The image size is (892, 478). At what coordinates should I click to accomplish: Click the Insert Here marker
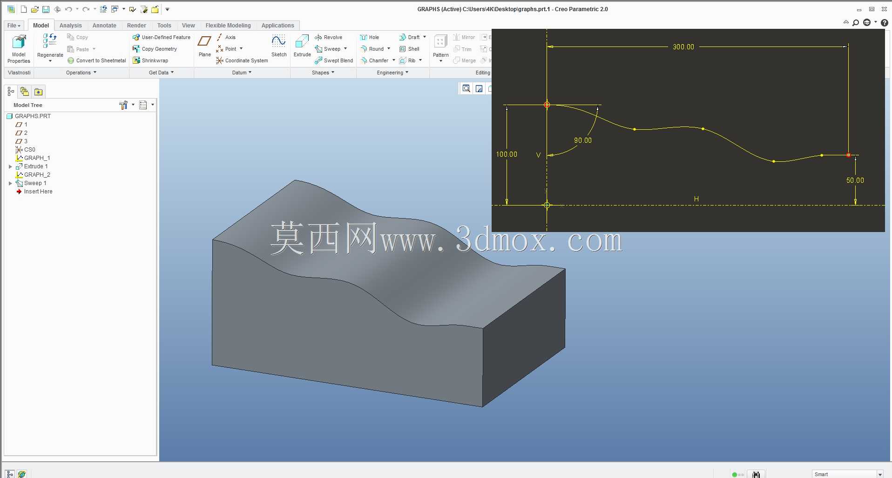[x=34, y=192]
